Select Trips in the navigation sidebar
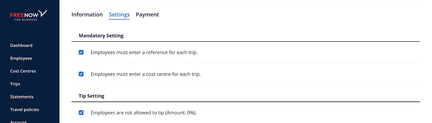432x123 pixels. point(15,84)
